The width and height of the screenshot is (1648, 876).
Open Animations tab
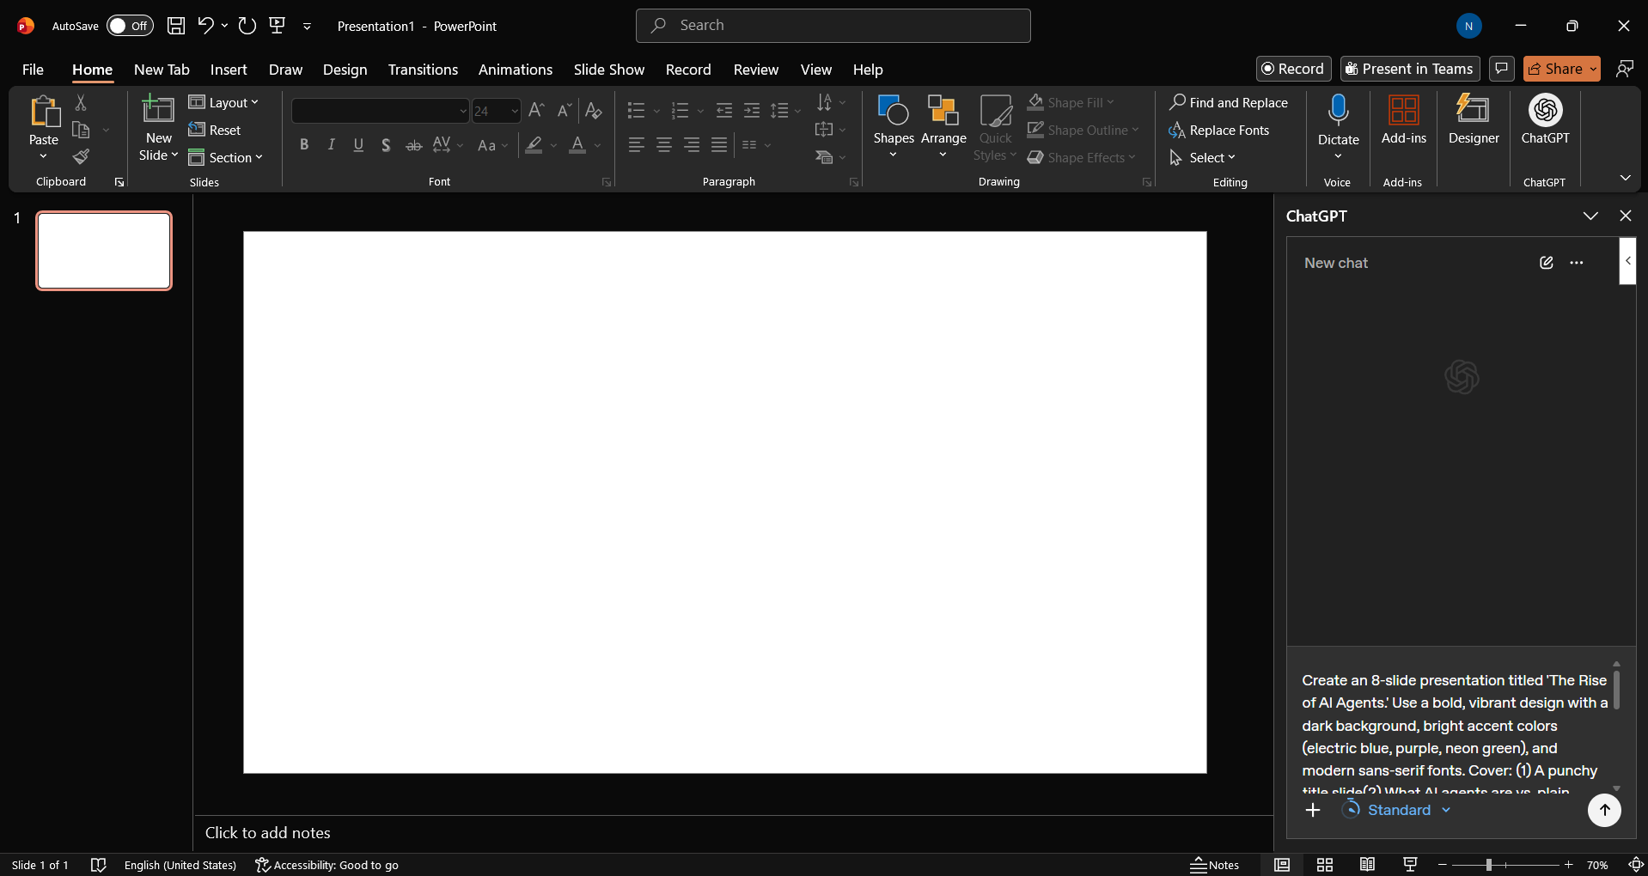(x=516, y=70)
